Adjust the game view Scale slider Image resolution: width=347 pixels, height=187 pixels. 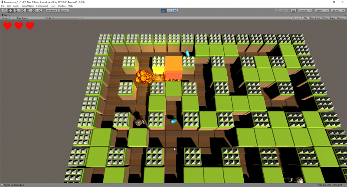point(66,18)
